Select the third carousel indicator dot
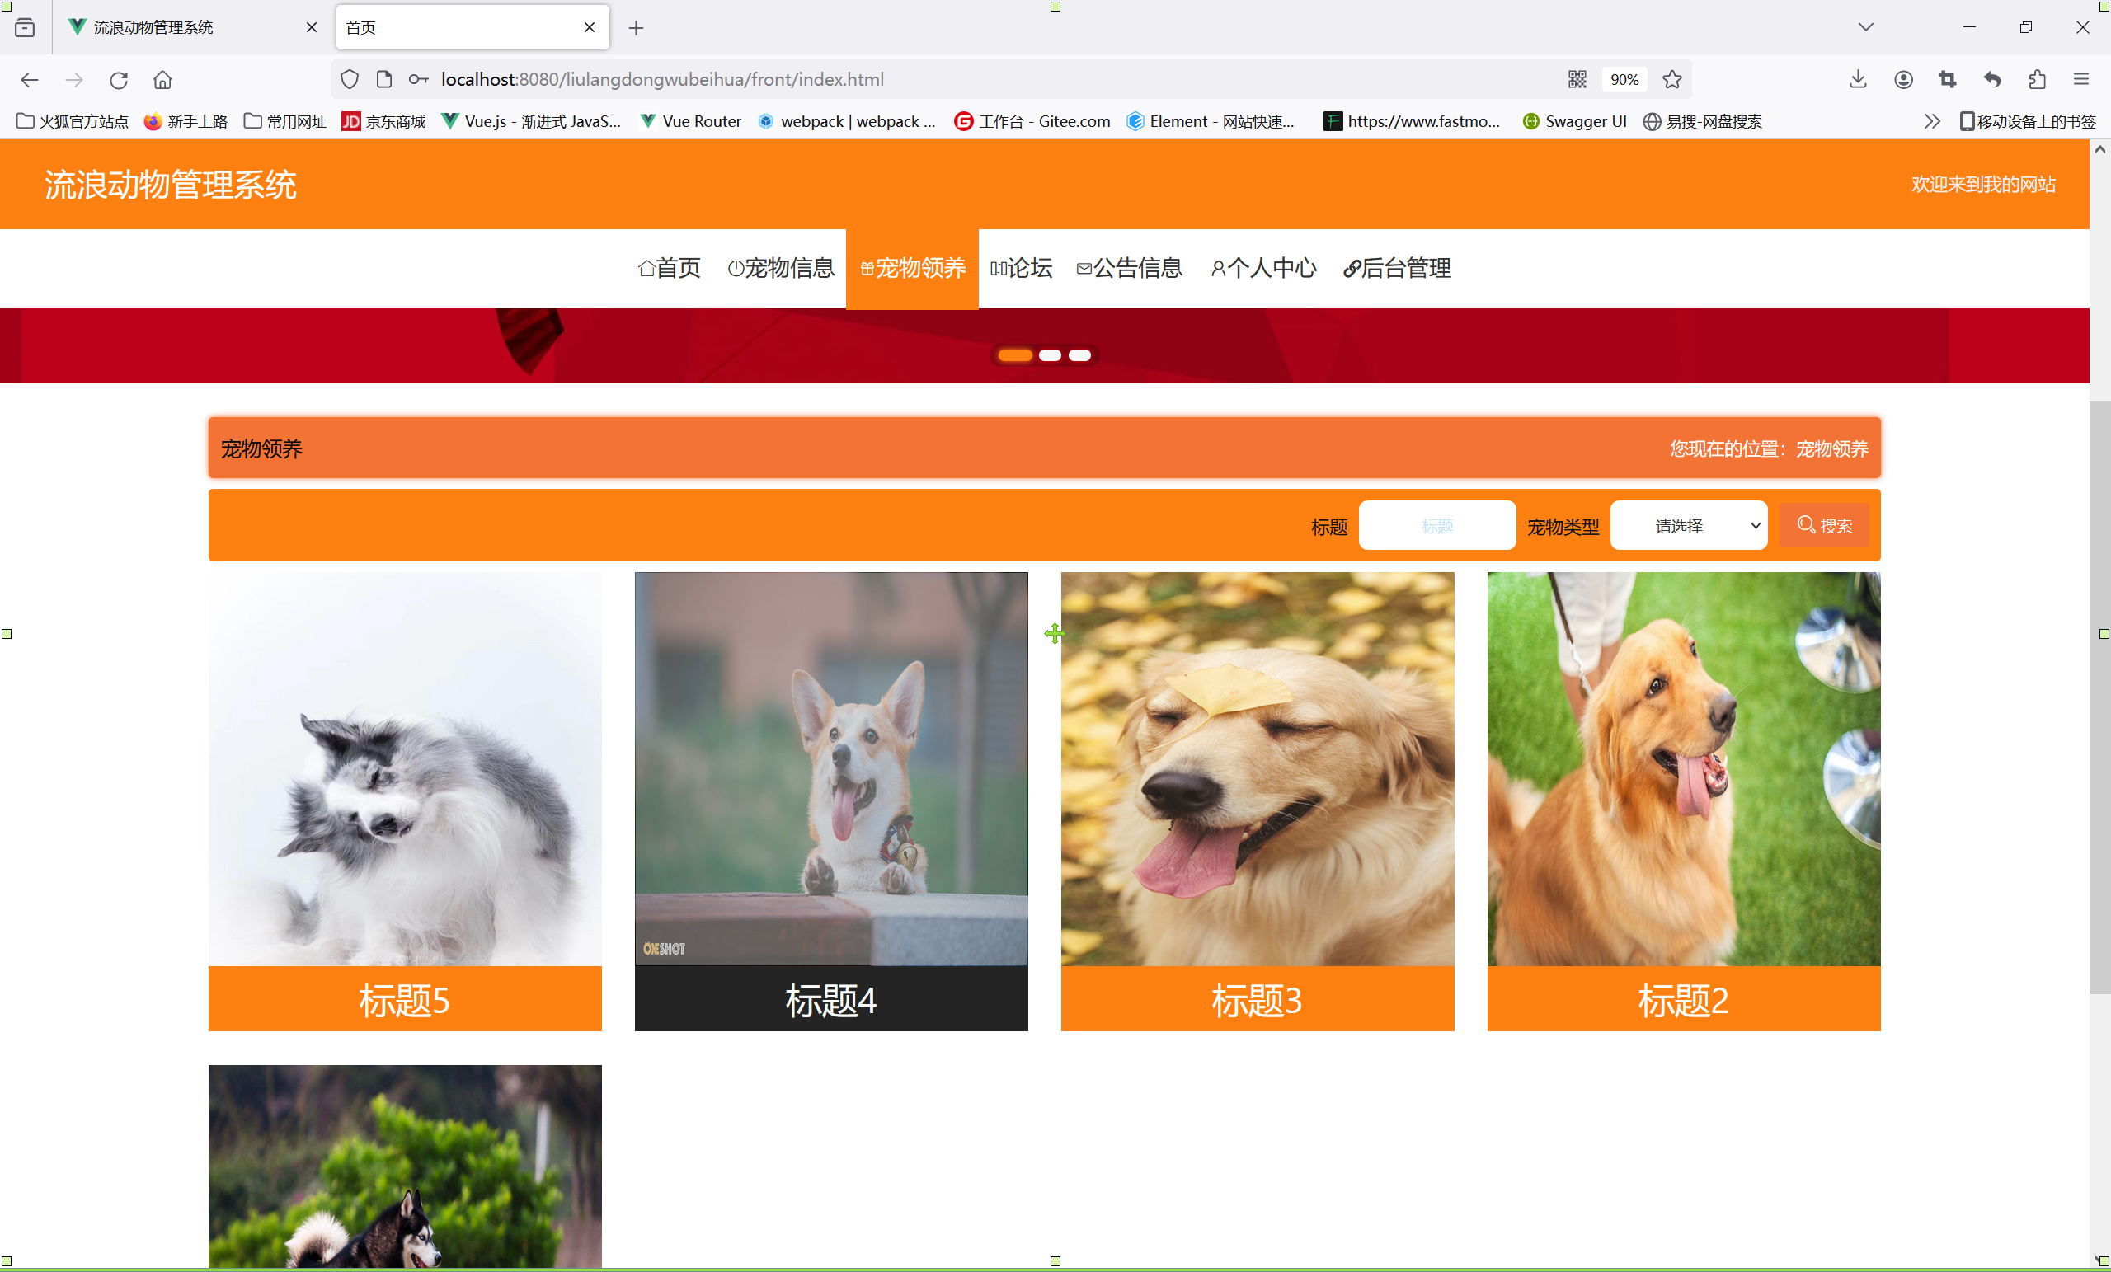The width and height of the screenshot is (2111, 1272). pyautogui.click(x=1079, y=355)
